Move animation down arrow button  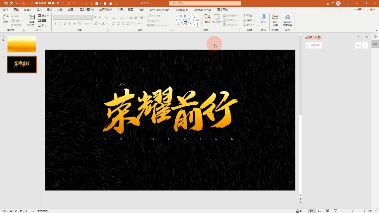point(365,45)
